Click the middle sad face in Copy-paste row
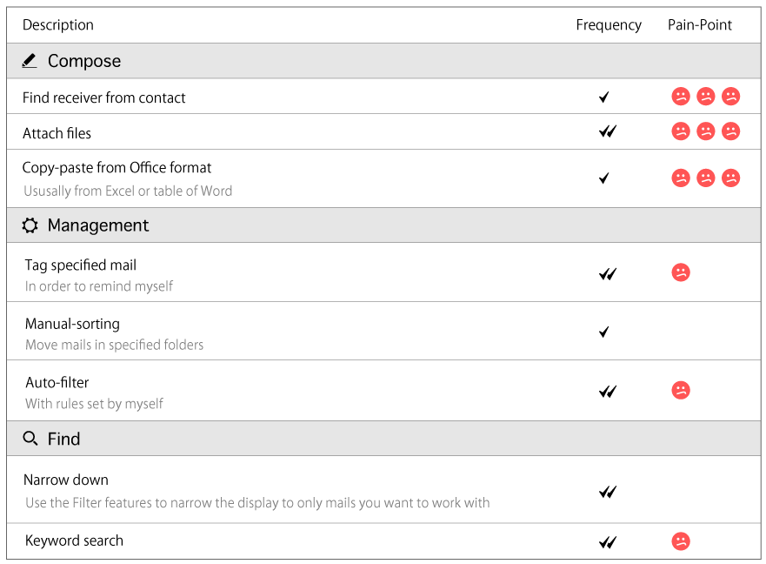 706,178
